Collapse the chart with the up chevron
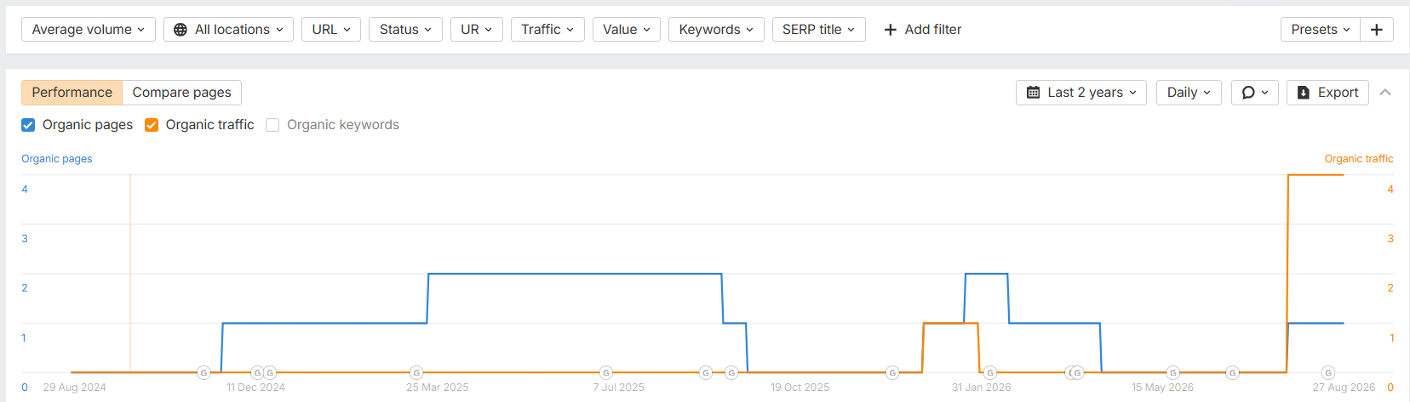1410x402 pixels. click(x=1385, y=93)
